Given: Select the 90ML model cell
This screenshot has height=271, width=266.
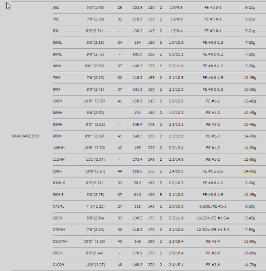Looking at the screenshot, I should point(57,54).
